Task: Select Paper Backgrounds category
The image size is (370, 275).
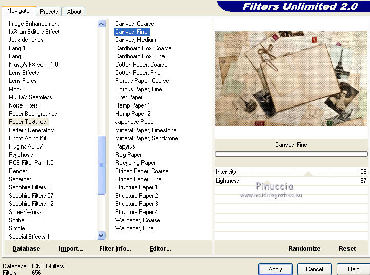Action: pyautogui.click(x=33, y=114)
